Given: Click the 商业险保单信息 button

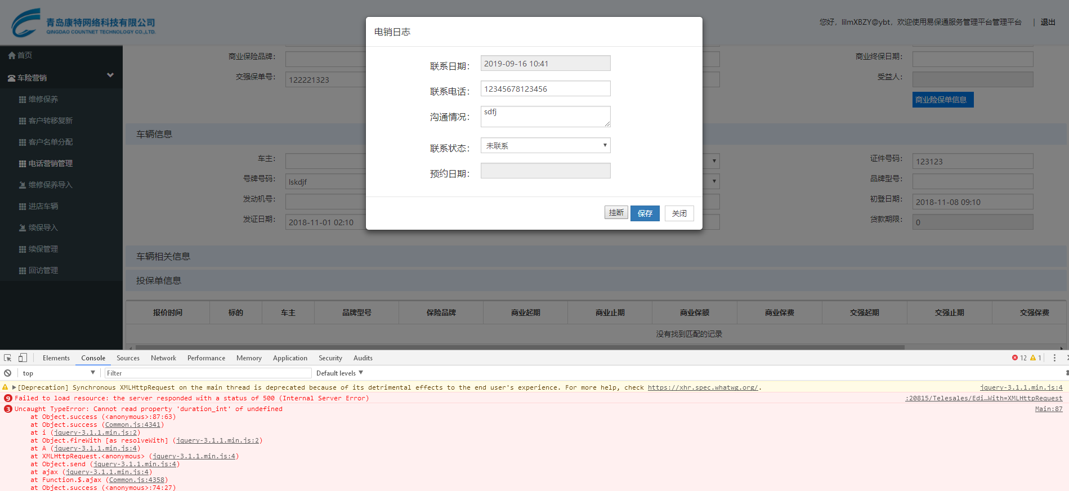Looking at the screenshot, I should click(x=943, y=100).
